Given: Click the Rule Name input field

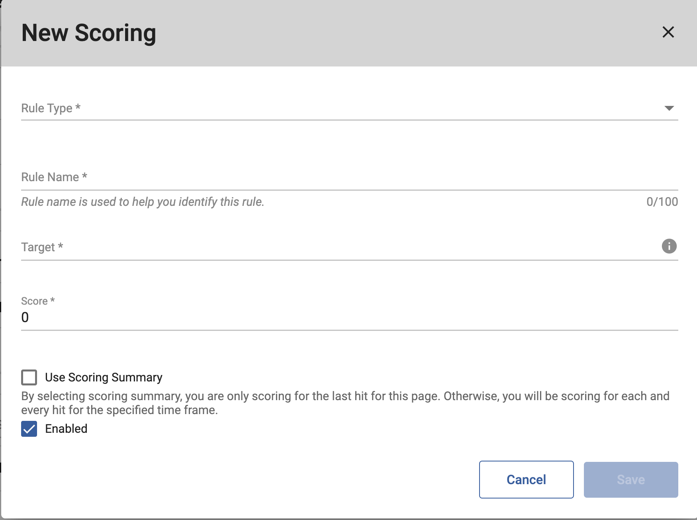Looking at the screenshot, I should (349, 177).
